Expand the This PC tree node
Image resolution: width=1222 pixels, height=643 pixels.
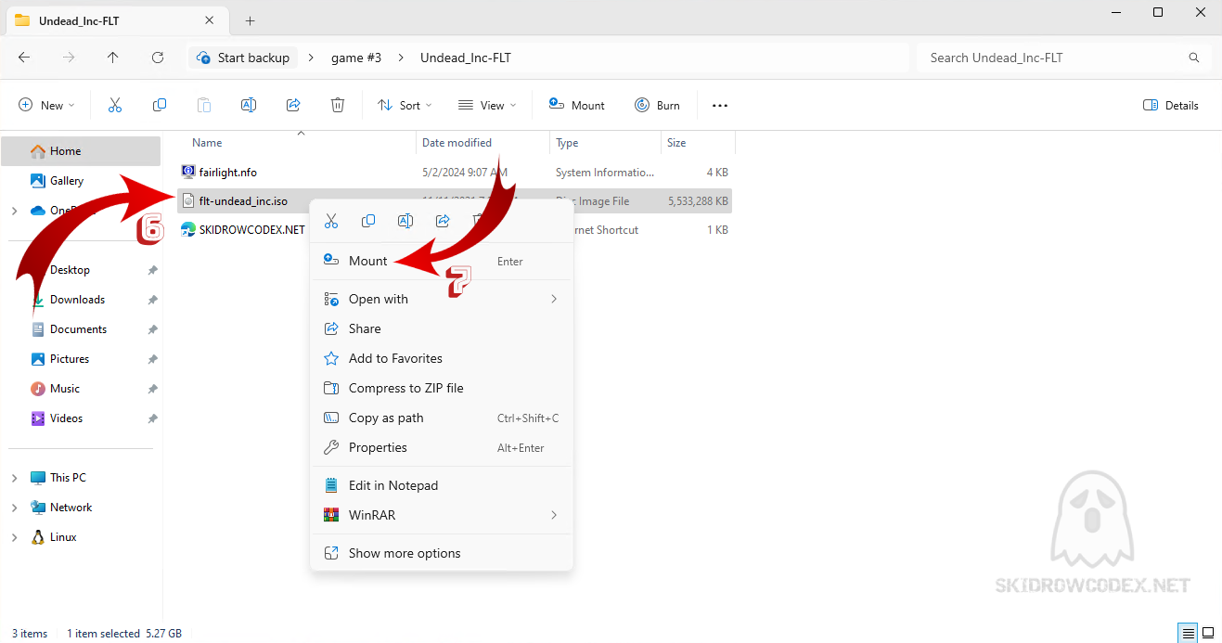[14, 478]
